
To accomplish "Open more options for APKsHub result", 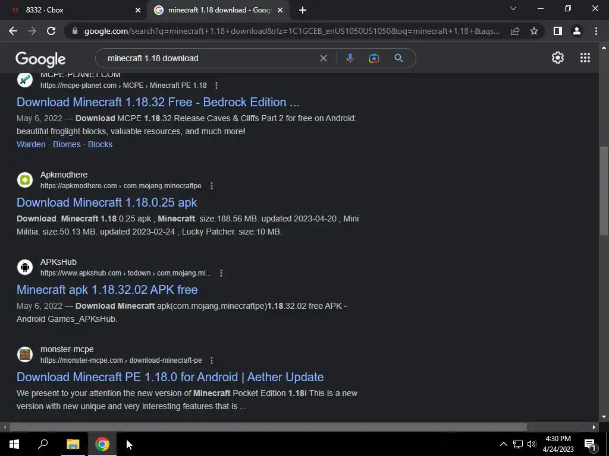I will [x=221, y=273].
